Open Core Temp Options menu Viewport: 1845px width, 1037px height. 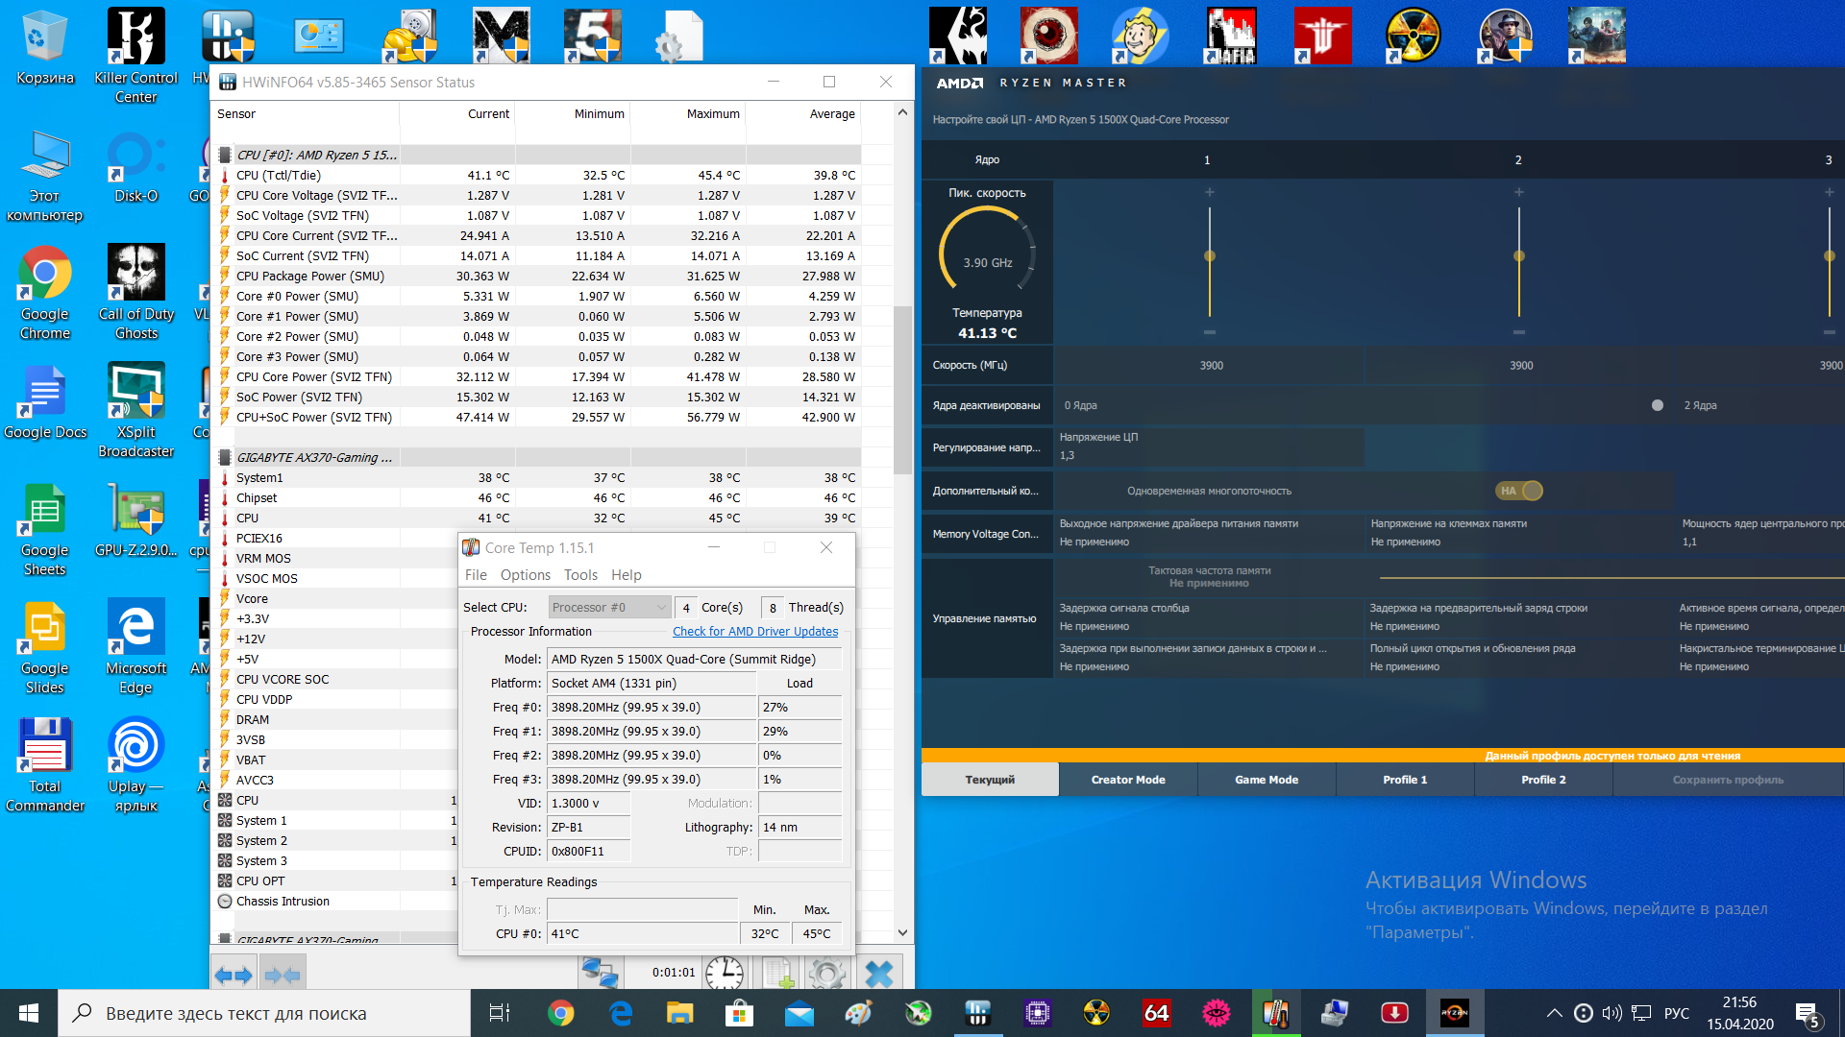click(x=525, y=575)
